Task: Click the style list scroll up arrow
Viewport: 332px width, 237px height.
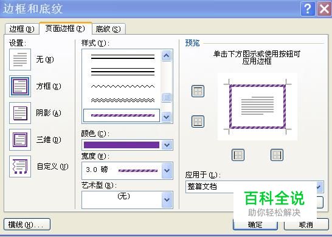Action: click(x=166, y=56)
